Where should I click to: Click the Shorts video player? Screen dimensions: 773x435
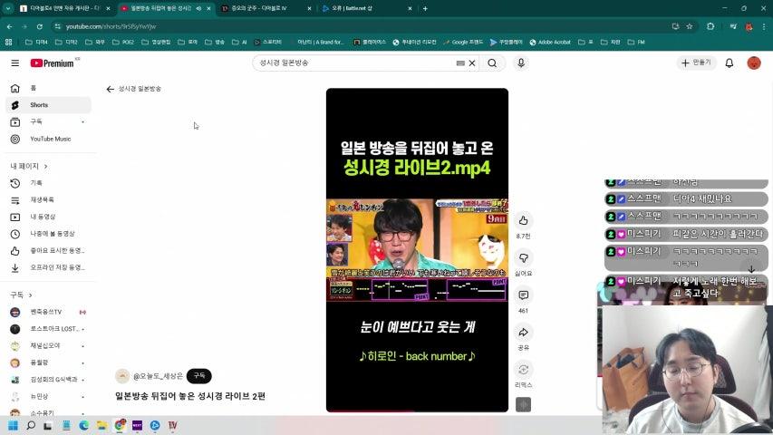point(417,249)
